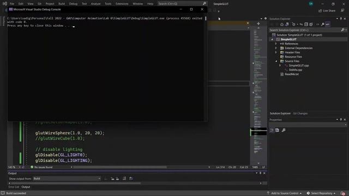Collapse the SimpleGLUT project node
The width and height of the screenshot is (349, 196).
[x=272, y=39]
